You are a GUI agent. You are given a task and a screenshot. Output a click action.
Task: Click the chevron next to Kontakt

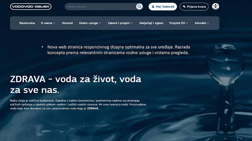pyautogui.click(x=208, y=23)
